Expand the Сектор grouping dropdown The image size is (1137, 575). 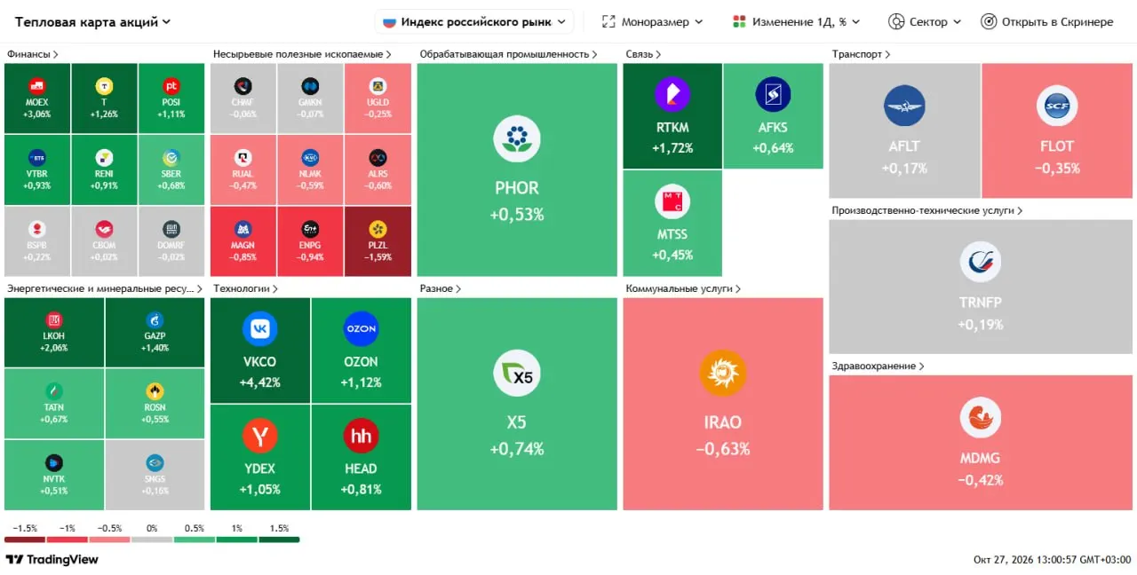[925, 22]
